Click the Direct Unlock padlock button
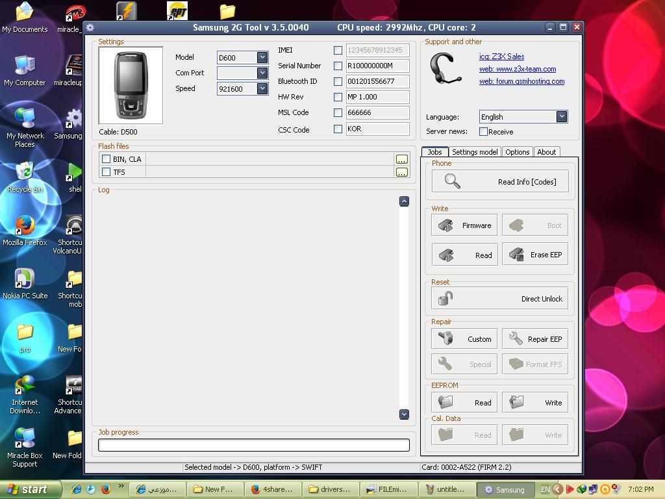Image resolution: width=665 pixels, height=499 pixels. coord(500,298)
